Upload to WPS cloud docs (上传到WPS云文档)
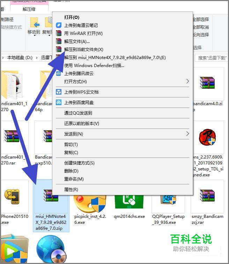The image size is (229, 264). click(x=81, y=92)
